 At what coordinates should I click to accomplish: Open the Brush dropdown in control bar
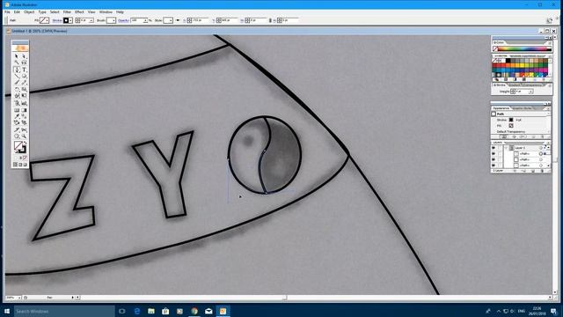pyautogui.click(x=113, y=20)
